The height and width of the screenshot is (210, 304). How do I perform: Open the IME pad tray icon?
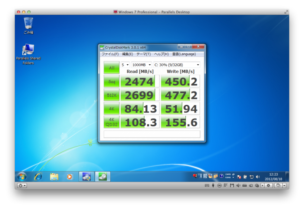point(210,176)
